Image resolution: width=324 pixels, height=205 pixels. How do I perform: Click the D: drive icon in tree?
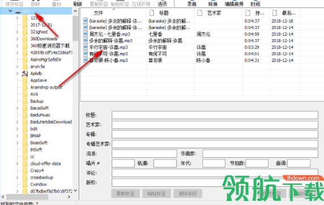[x=18, y=12]
